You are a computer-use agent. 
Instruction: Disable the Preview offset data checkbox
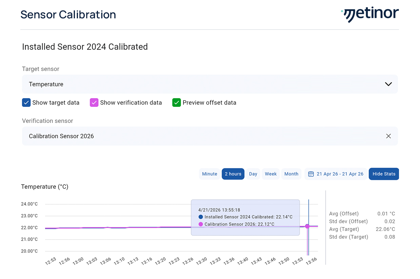click(177, 103)
